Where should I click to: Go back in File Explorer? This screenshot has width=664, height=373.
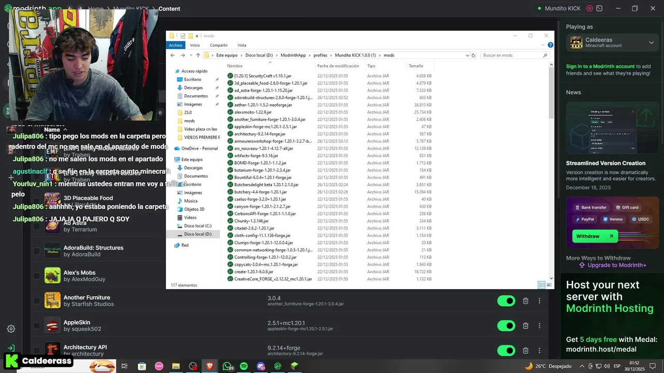tap(173, 55)
